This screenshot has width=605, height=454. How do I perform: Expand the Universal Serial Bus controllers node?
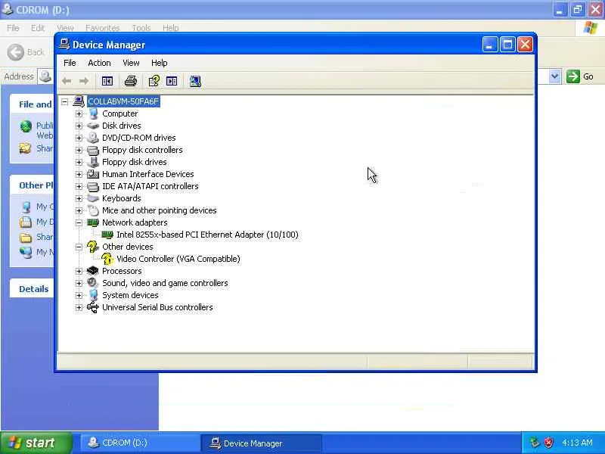point(79,308)
